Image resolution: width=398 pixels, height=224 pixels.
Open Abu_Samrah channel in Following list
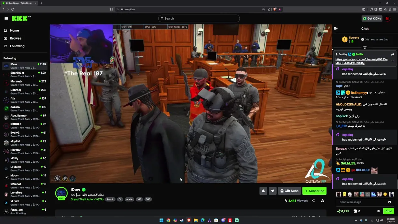pos(24,117)
